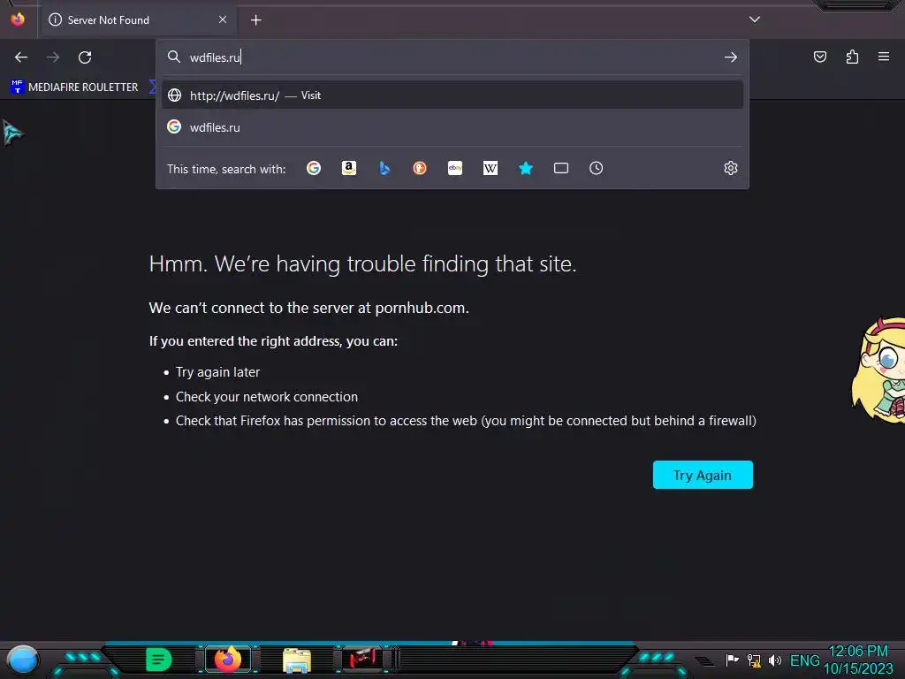Click the 'This time, search with:' label
The width and height of the screenshot is (905, 679).
226,169
